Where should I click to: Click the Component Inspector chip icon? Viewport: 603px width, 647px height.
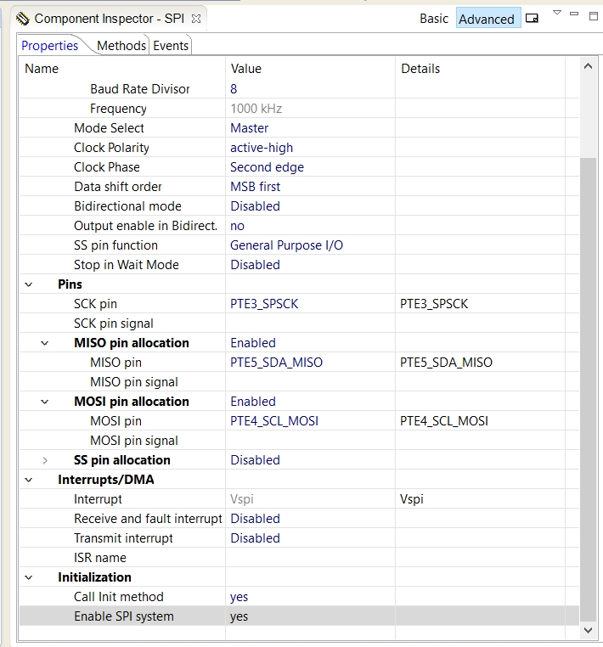23,19
